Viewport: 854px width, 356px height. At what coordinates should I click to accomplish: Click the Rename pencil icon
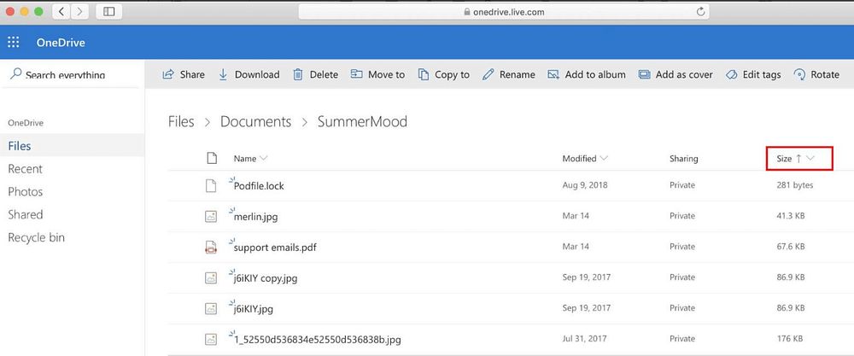[488, 74]
